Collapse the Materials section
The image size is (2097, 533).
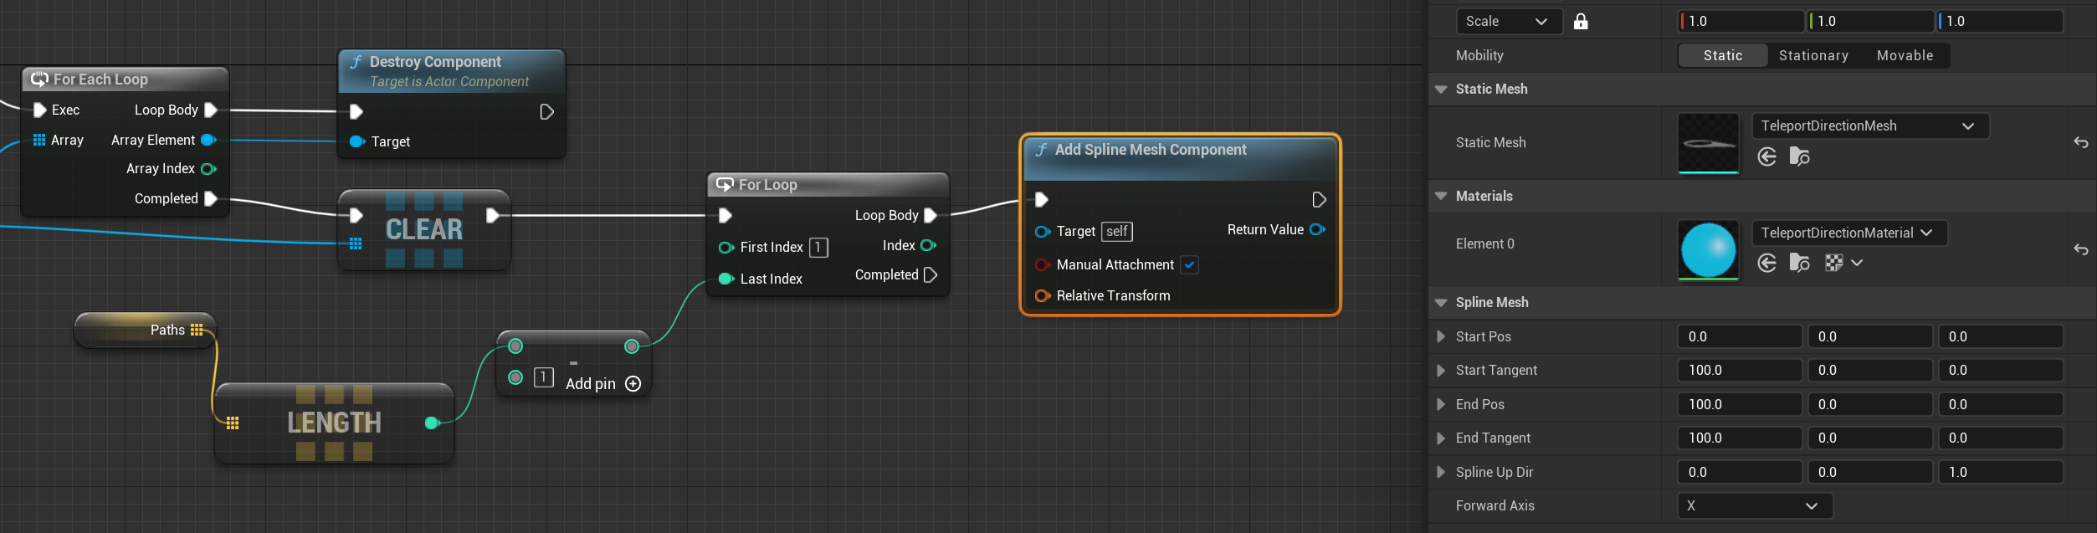coord(1441,197)
